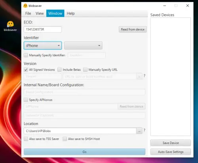Click the APNonce input field
Image resolution: width=198 pixels, height=163 pixels.
click(71, 106)
